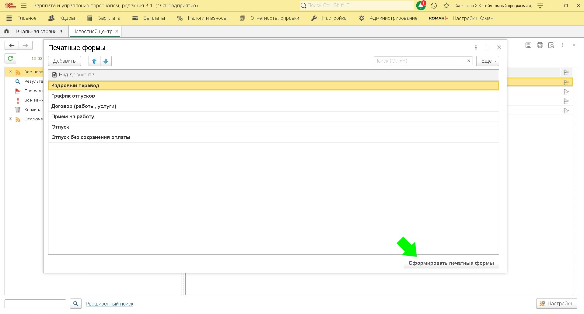Open the hamburger functions menu
Screen dimensions: 584x314
click(24, 5)
